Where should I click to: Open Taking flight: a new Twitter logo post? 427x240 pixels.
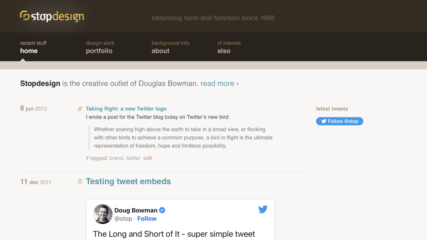point(126,109)
